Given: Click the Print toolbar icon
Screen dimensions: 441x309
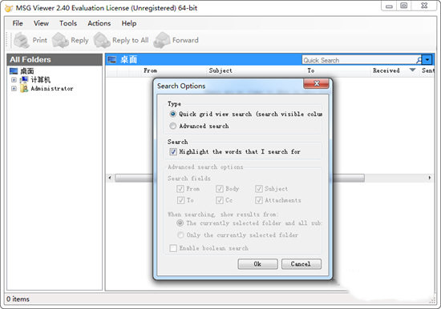Looking at the screenshot, I should pyautogui.click(x=22, y=40).
